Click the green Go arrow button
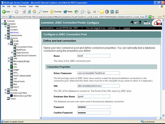The width and height of the screenshot is (165, 124). [150, 17]
